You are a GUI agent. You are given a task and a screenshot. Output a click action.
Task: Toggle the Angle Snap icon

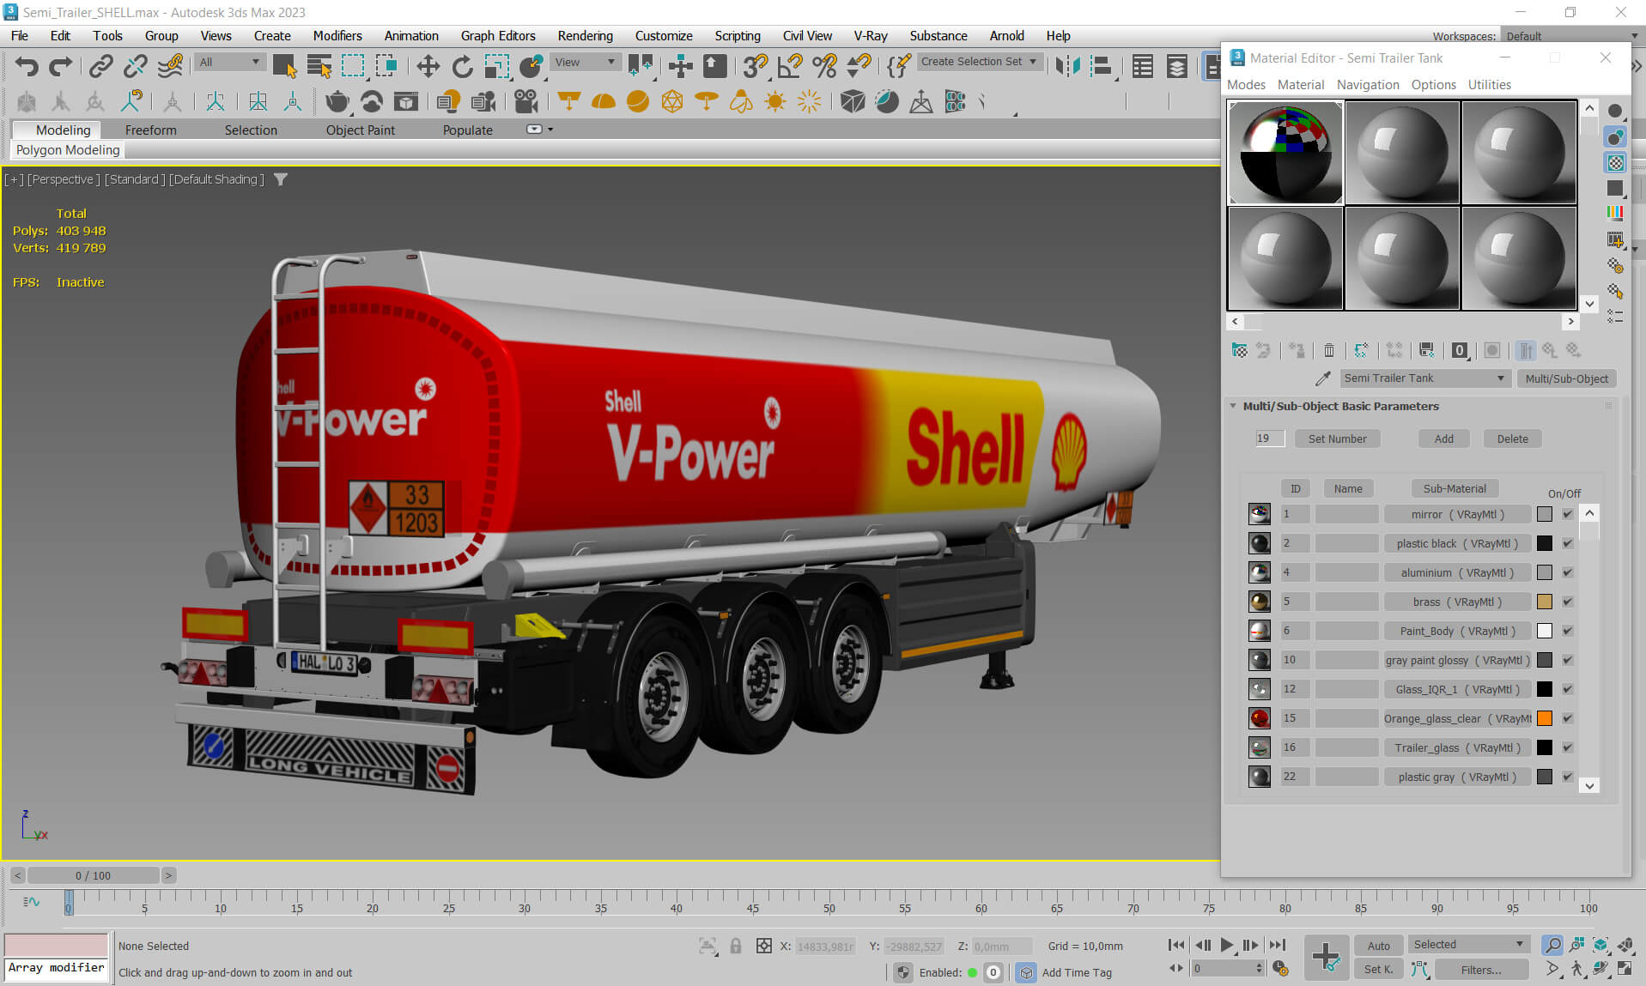(790, 66)
